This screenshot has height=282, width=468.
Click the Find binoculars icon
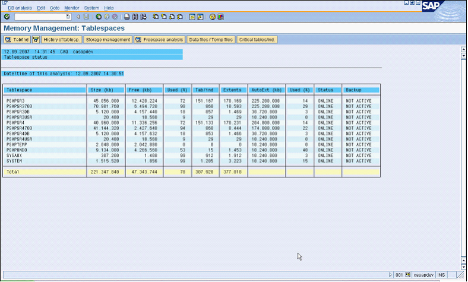(135, 17)
